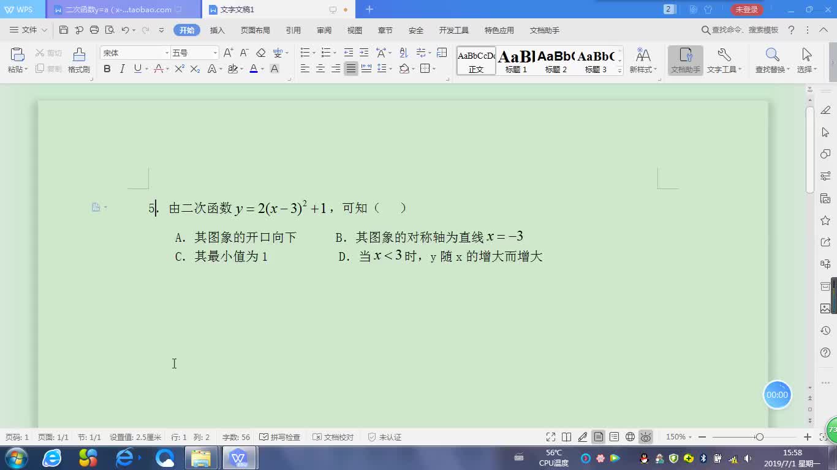Switch to the 插入 ribbon tab
This screenshot has width=837, height=470.
click(x=217, y=29)
